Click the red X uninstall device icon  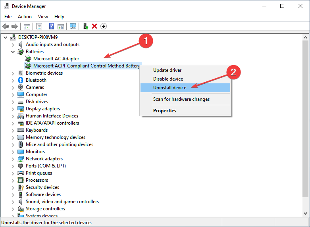(x=94, y=26)
